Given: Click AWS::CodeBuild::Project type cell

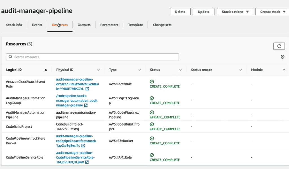Looking at the screenshot, I should point(124,126).
